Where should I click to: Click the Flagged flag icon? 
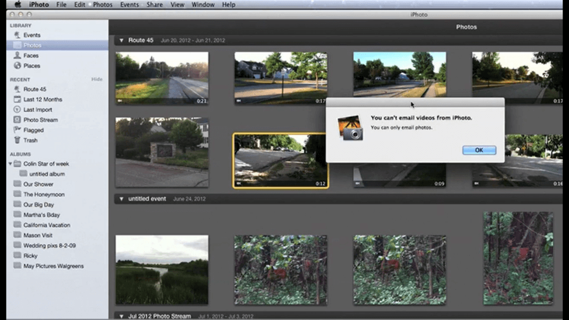pyautogui.click(x=17, y=130)
